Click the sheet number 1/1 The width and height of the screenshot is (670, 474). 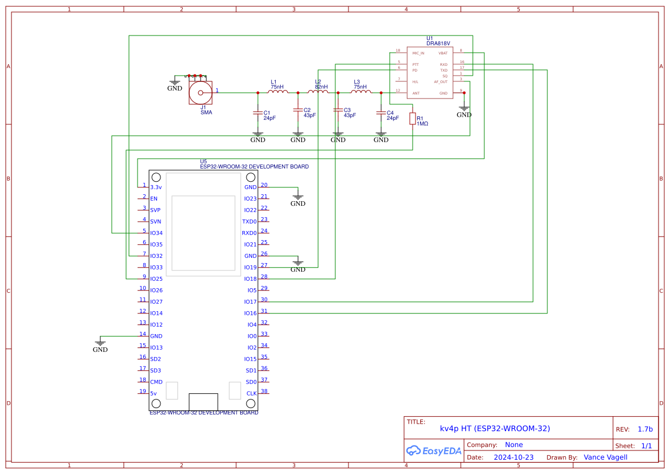[x=647, y=446]
